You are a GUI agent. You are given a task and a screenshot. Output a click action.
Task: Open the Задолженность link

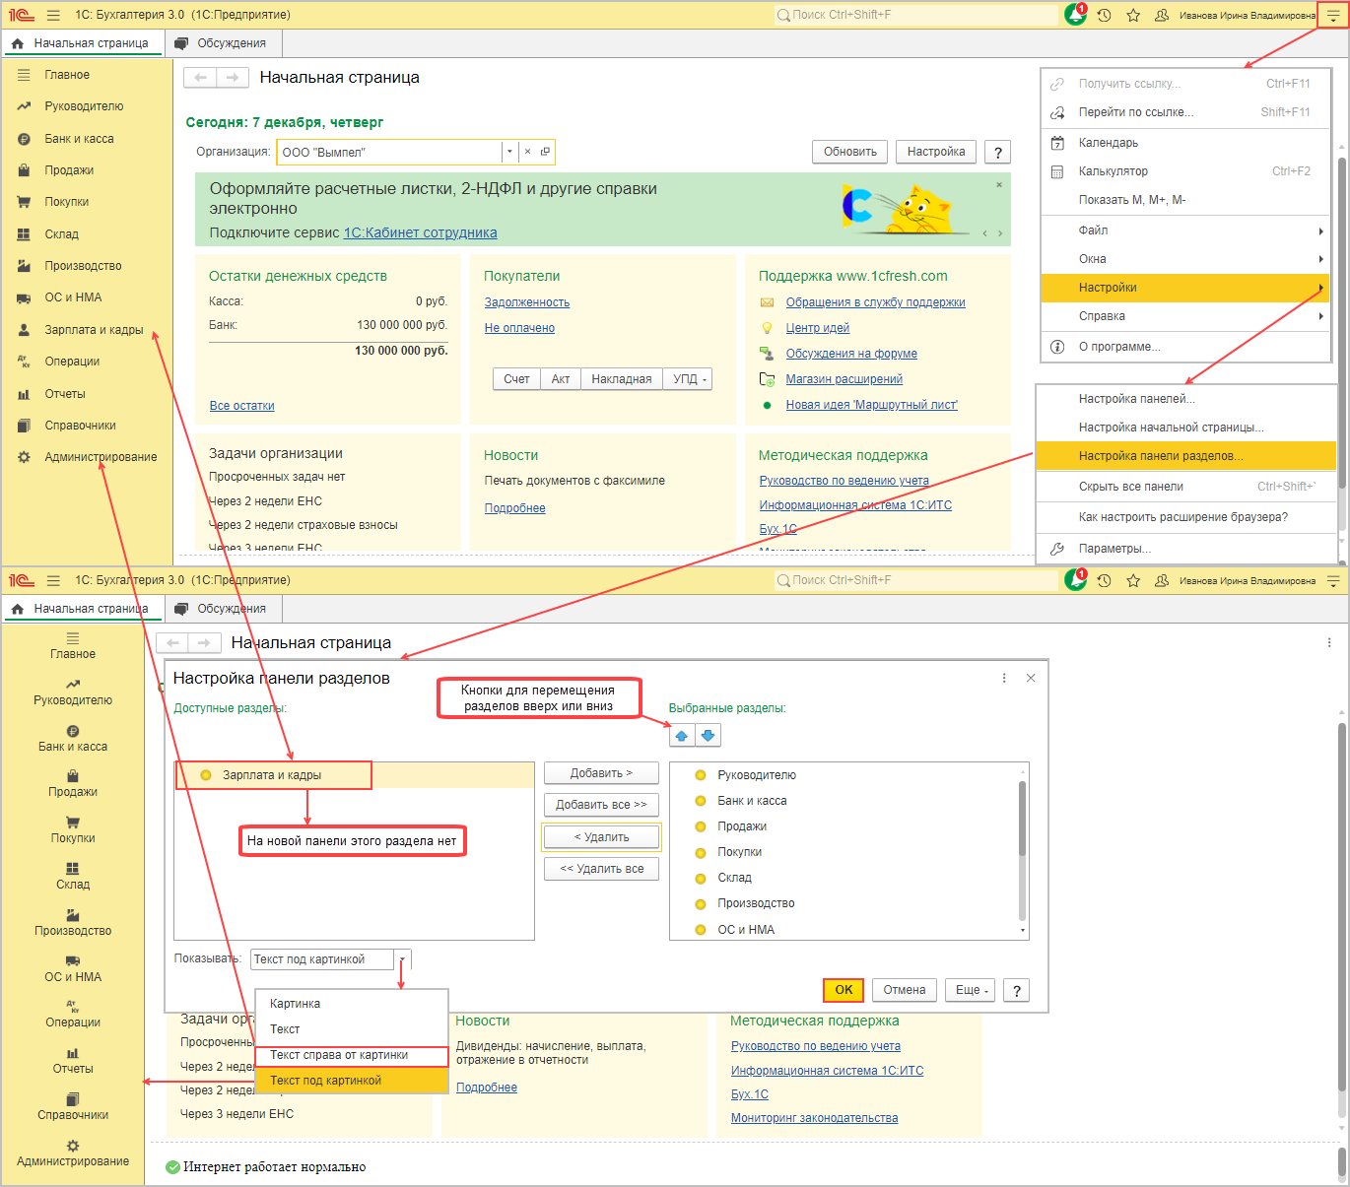click(x=527, y=302)
